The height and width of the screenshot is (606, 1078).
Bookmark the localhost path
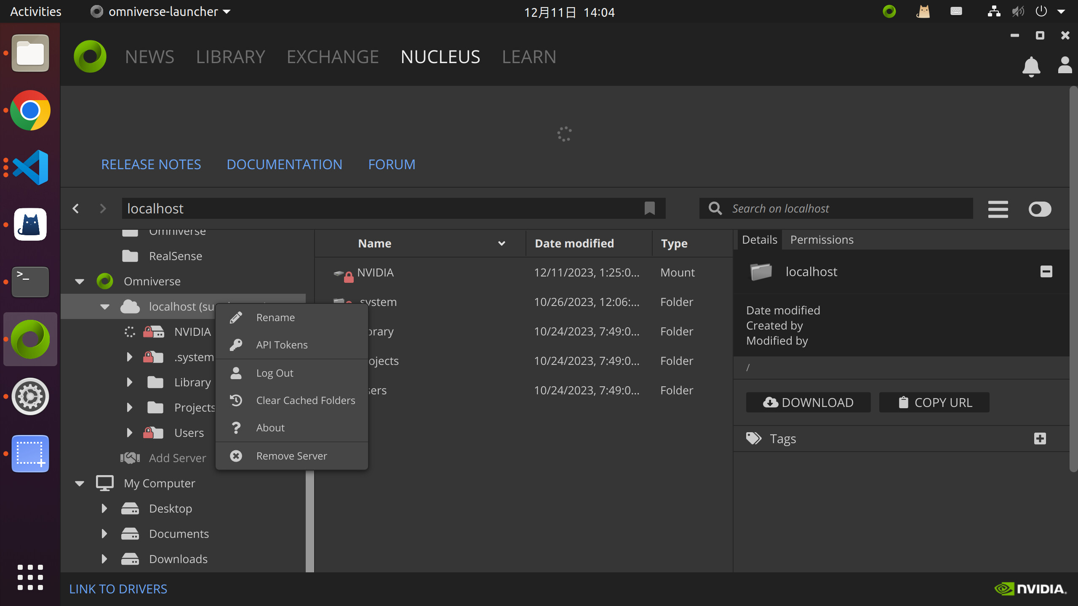[x=649, y=208]
